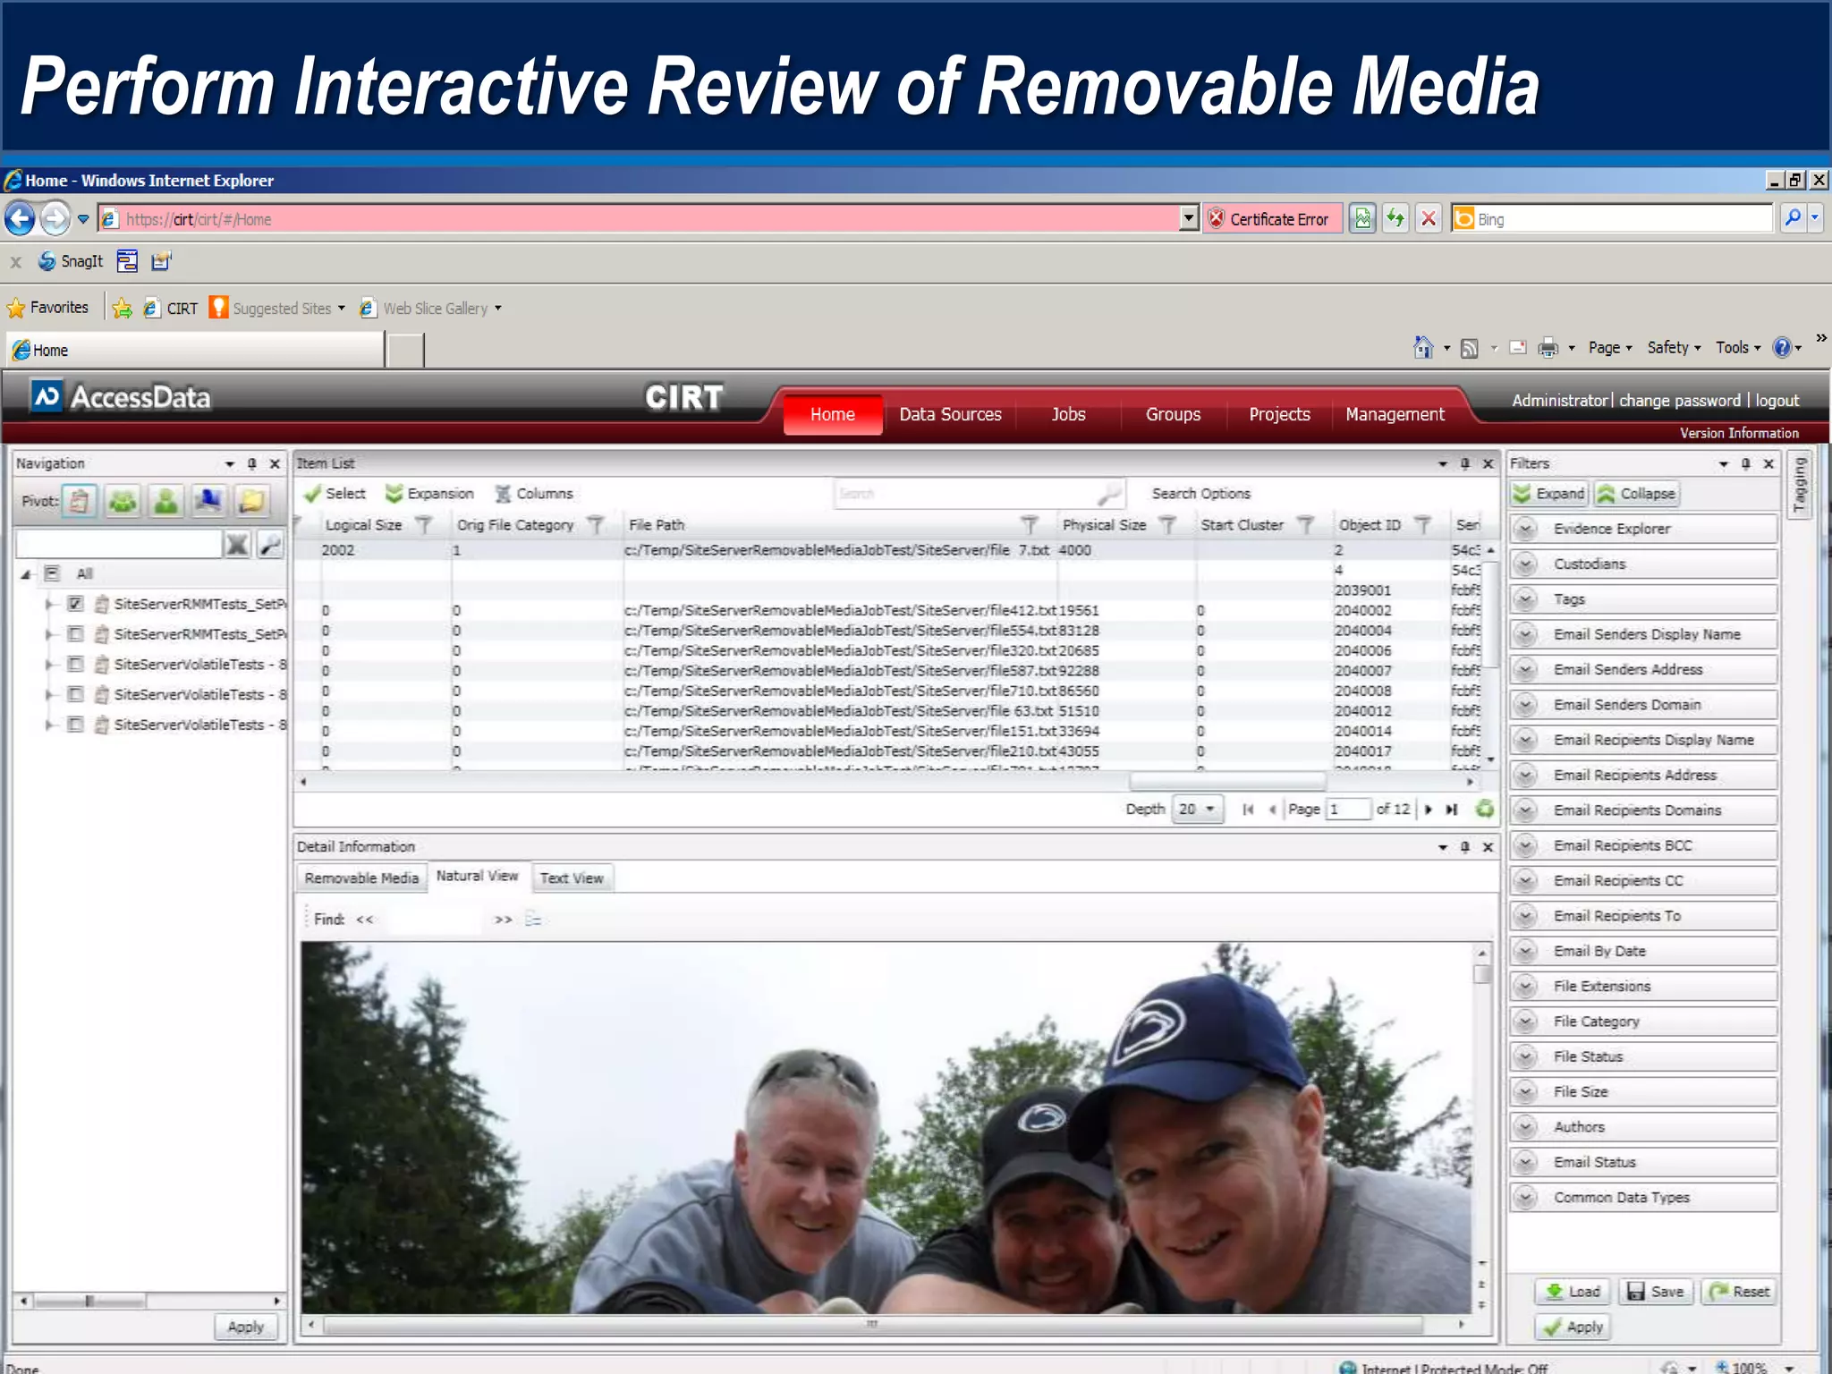Click the page number input field
Screen dimensions: 1832x1374
1348,810
